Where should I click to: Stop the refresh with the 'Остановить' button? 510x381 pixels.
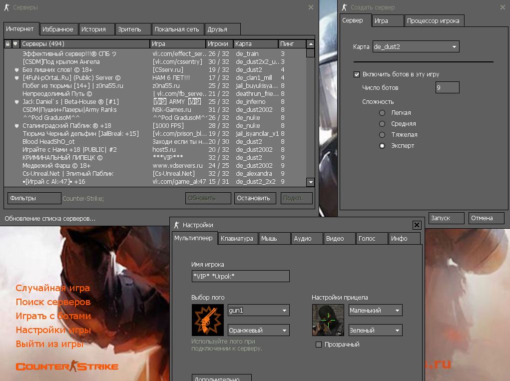pos(255,198)
